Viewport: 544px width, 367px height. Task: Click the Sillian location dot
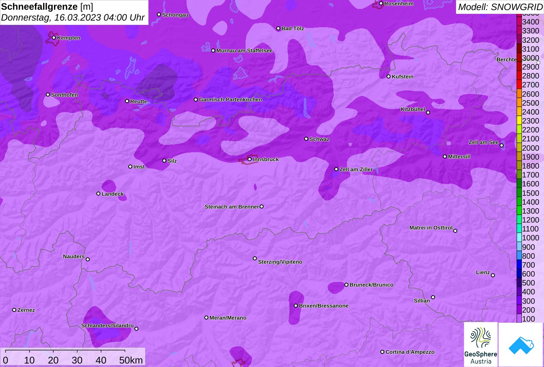pos(433,297)
